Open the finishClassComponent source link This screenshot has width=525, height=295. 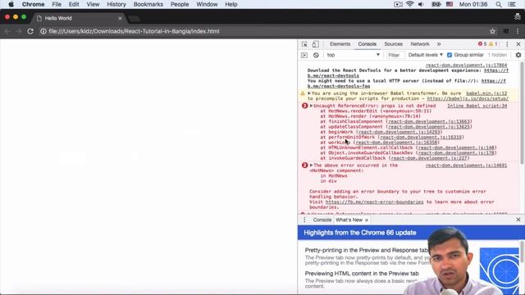(x=429, y=121)
